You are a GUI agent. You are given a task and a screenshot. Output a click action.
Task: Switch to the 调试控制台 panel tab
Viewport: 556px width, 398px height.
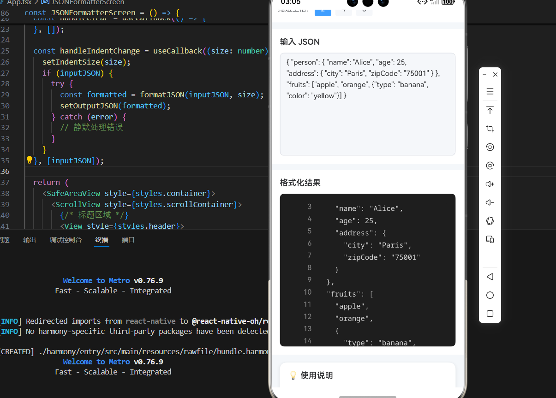click(x=66, y=240)
